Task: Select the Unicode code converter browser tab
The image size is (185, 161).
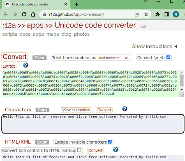Action: click(36, 5)
